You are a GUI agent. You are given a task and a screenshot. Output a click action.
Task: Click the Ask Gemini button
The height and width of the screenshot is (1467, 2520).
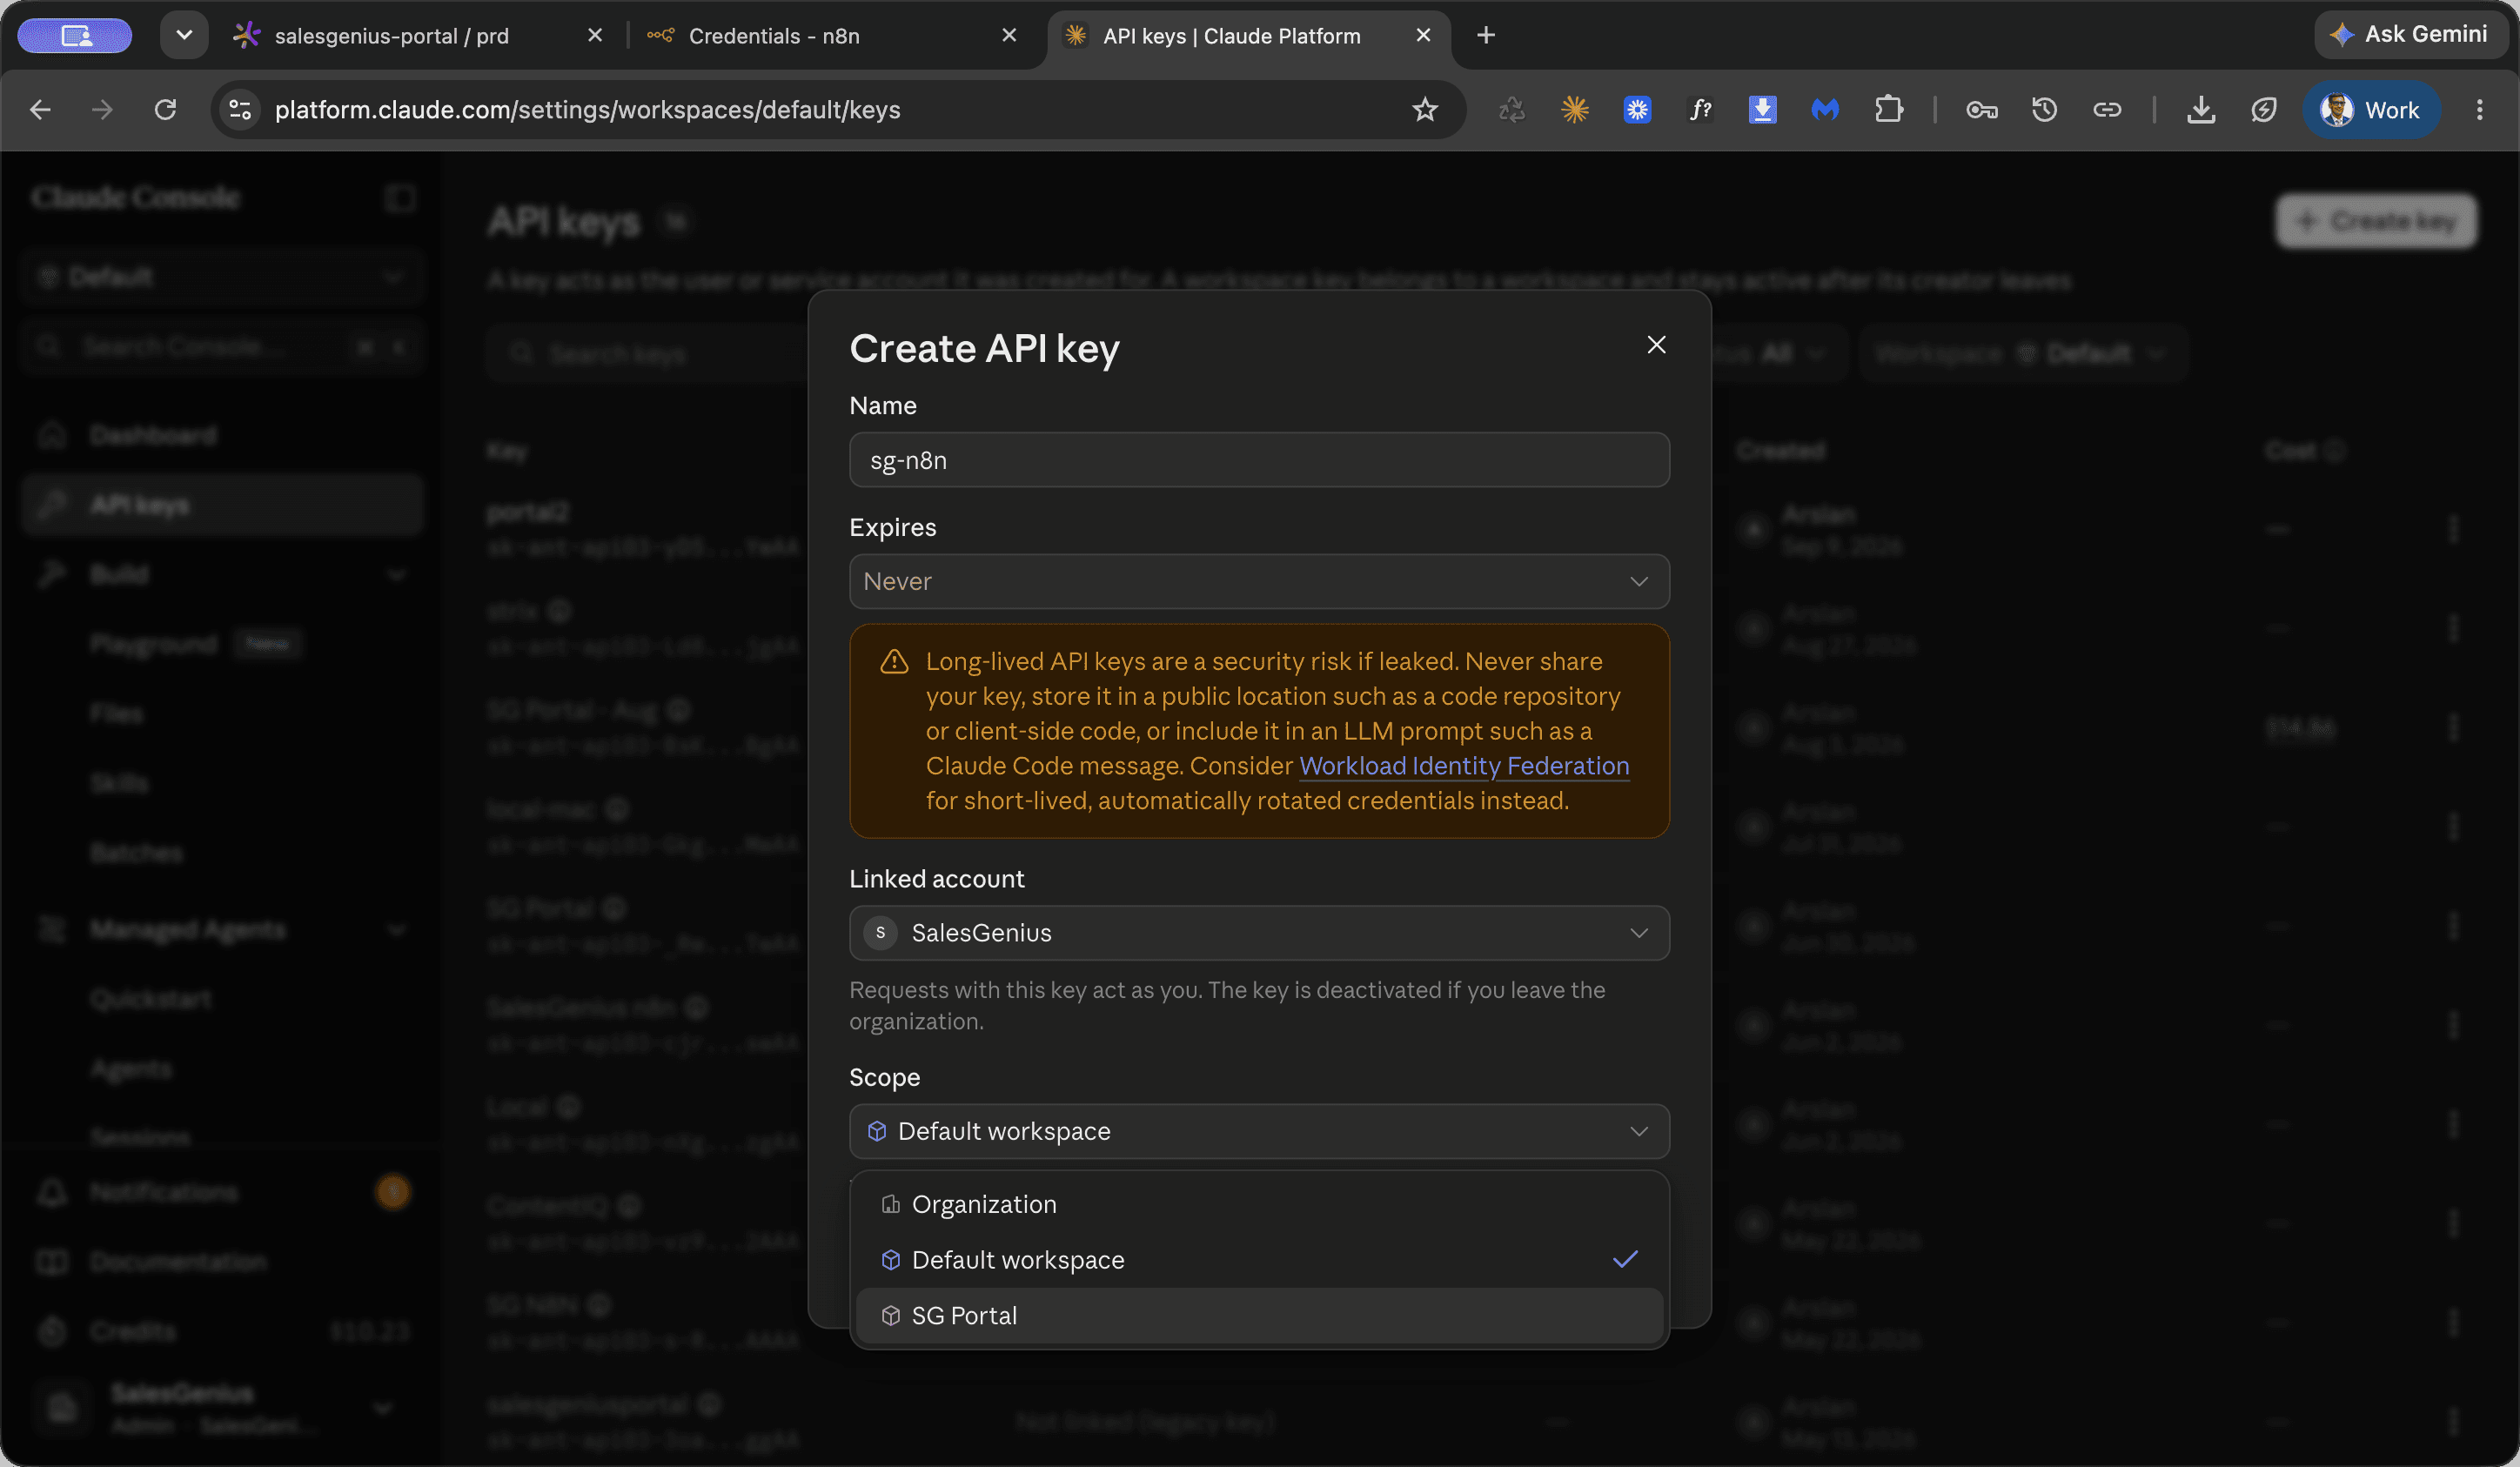(2410, 35)
